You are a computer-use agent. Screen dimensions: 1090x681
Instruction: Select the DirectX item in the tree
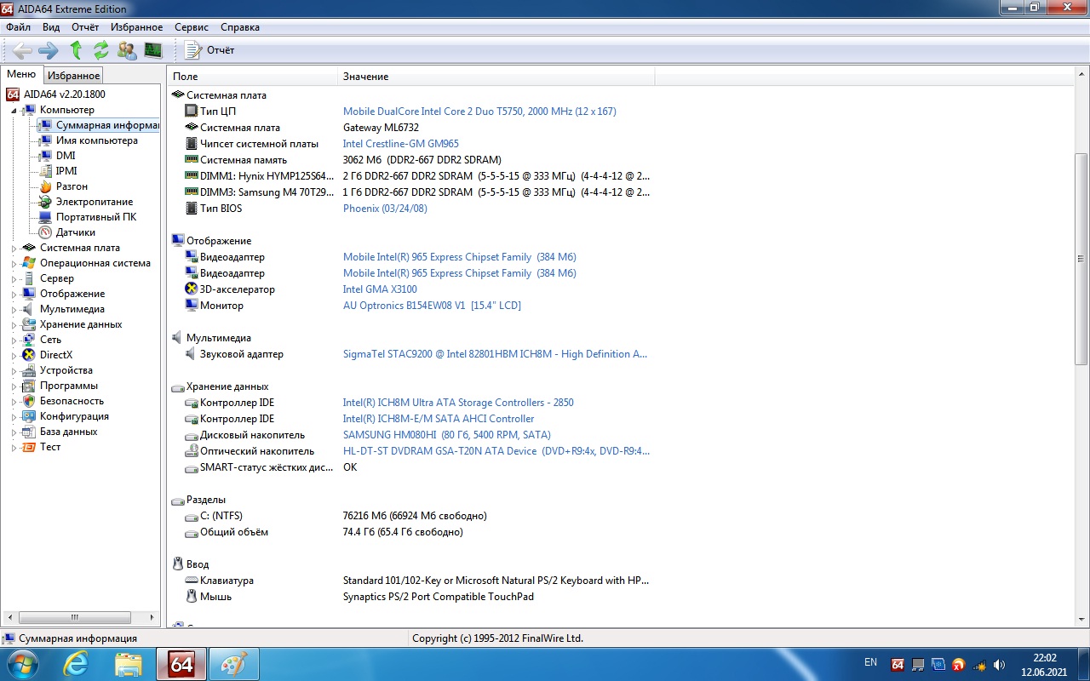coord(56,355)
